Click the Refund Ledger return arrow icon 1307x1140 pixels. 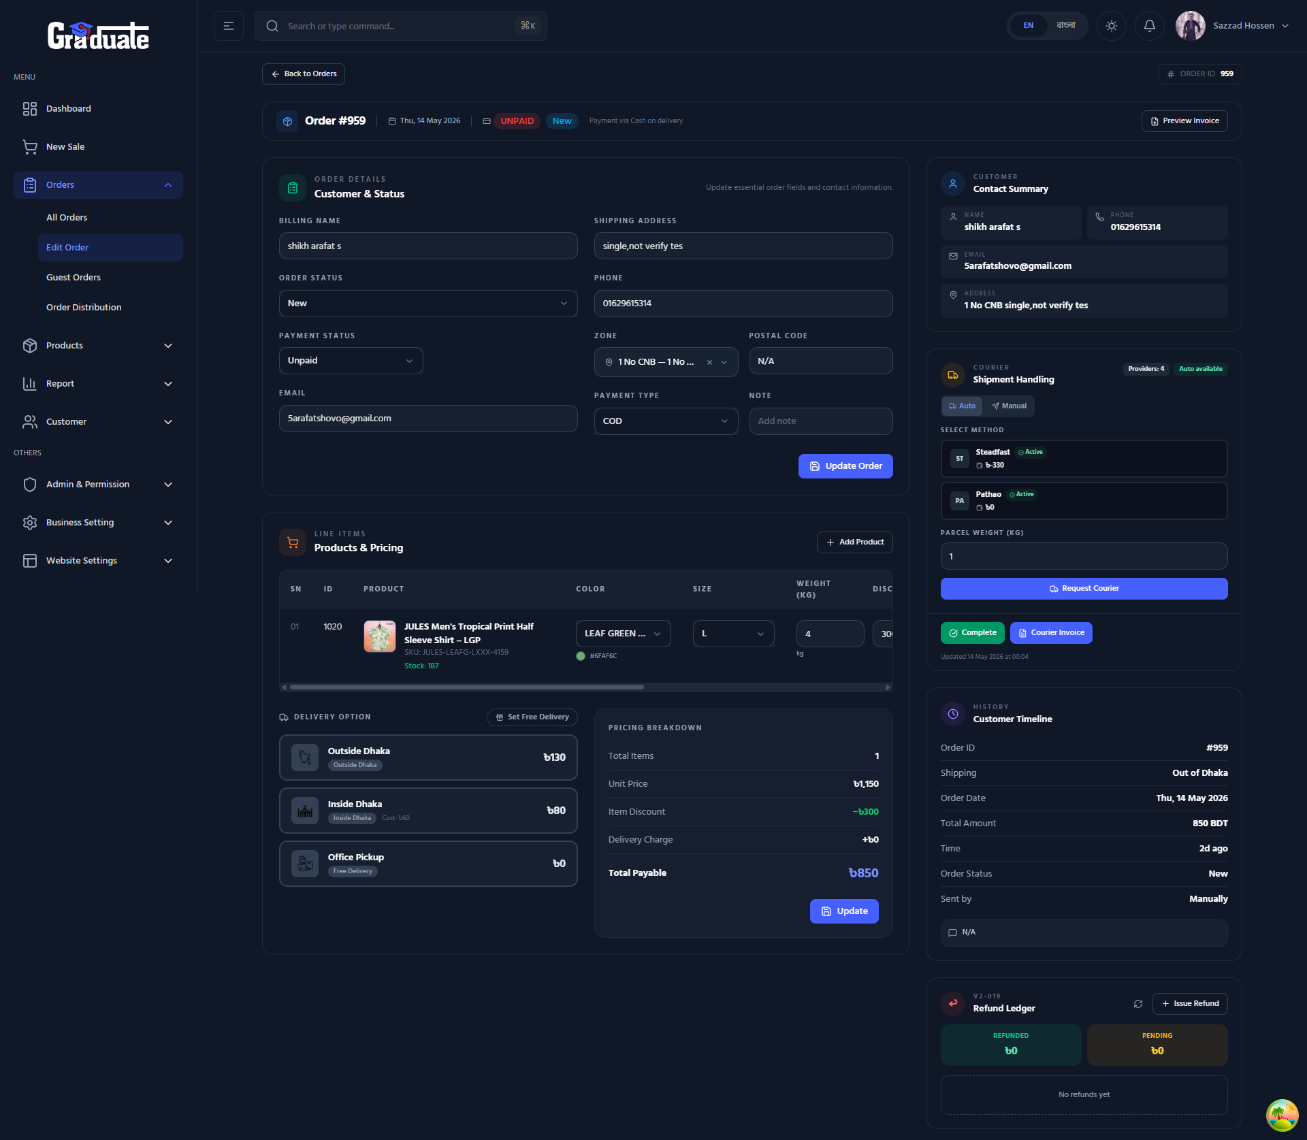tap(952, 1003)
